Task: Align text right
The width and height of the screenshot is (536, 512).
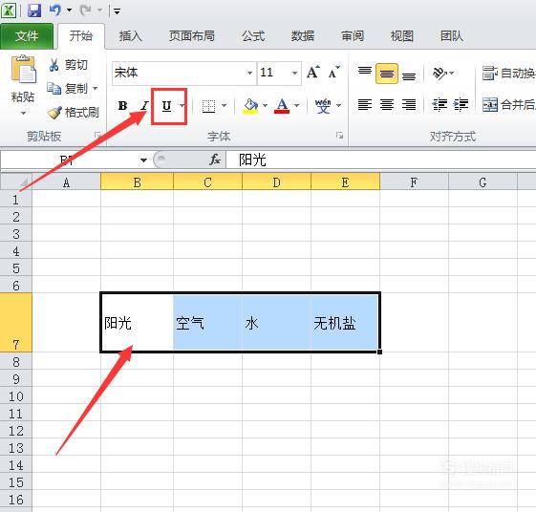Action: pyautogui.click(x=409, y=104)
